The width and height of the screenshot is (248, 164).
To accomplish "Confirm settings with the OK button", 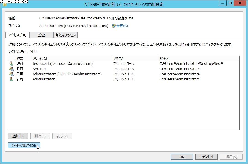I will click(181, 157).
